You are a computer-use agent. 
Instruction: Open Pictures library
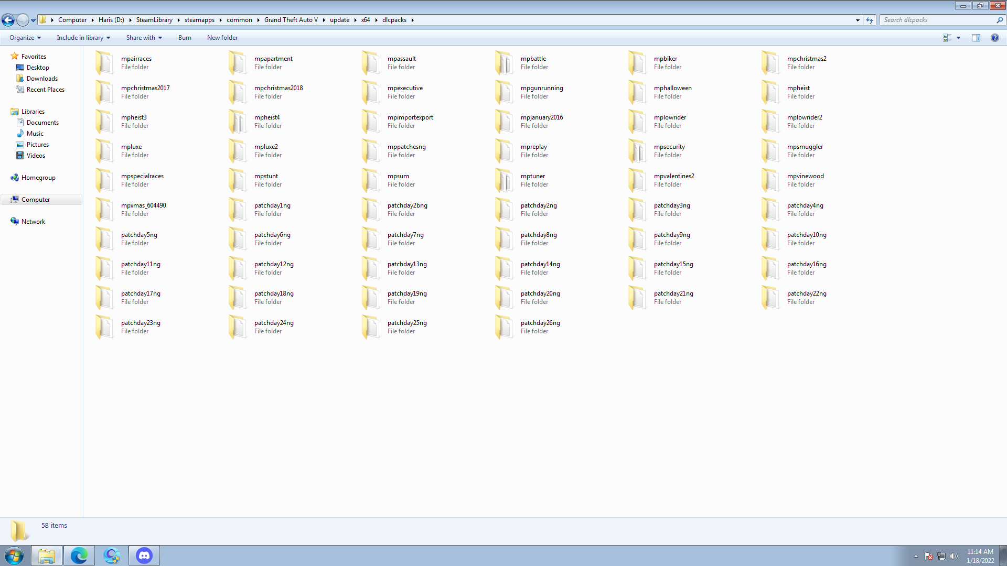click(x=37, y=145)
